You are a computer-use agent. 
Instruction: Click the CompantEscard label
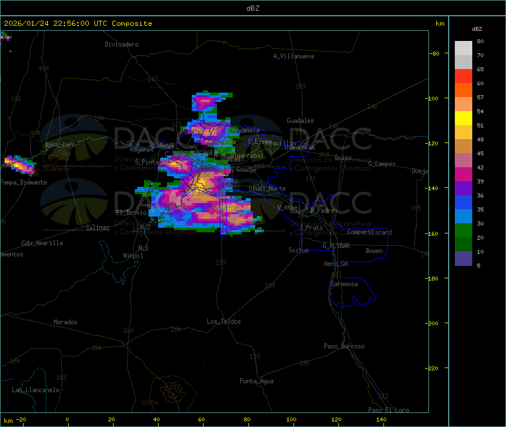369,232
